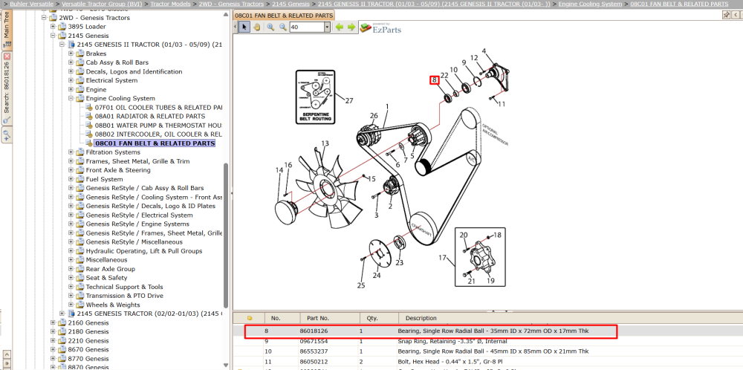Screen dimensions: 743x370
Task: Go to next diagram with right arrow
Action: (351, 27)
